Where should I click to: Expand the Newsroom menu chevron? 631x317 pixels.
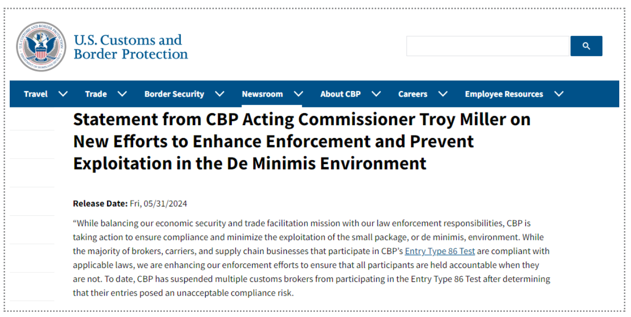coord(299,94)
